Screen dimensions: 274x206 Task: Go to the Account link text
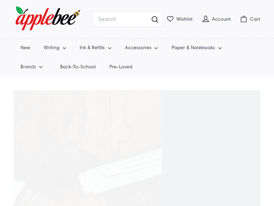coord(221,19)
